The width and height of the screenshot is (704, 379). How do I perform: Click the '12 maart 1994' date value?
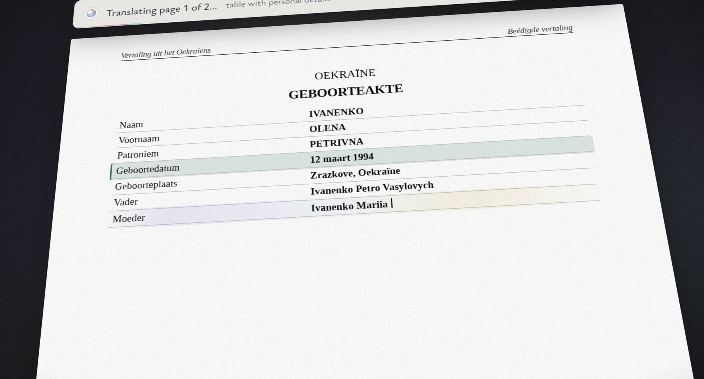pos(342,158)
